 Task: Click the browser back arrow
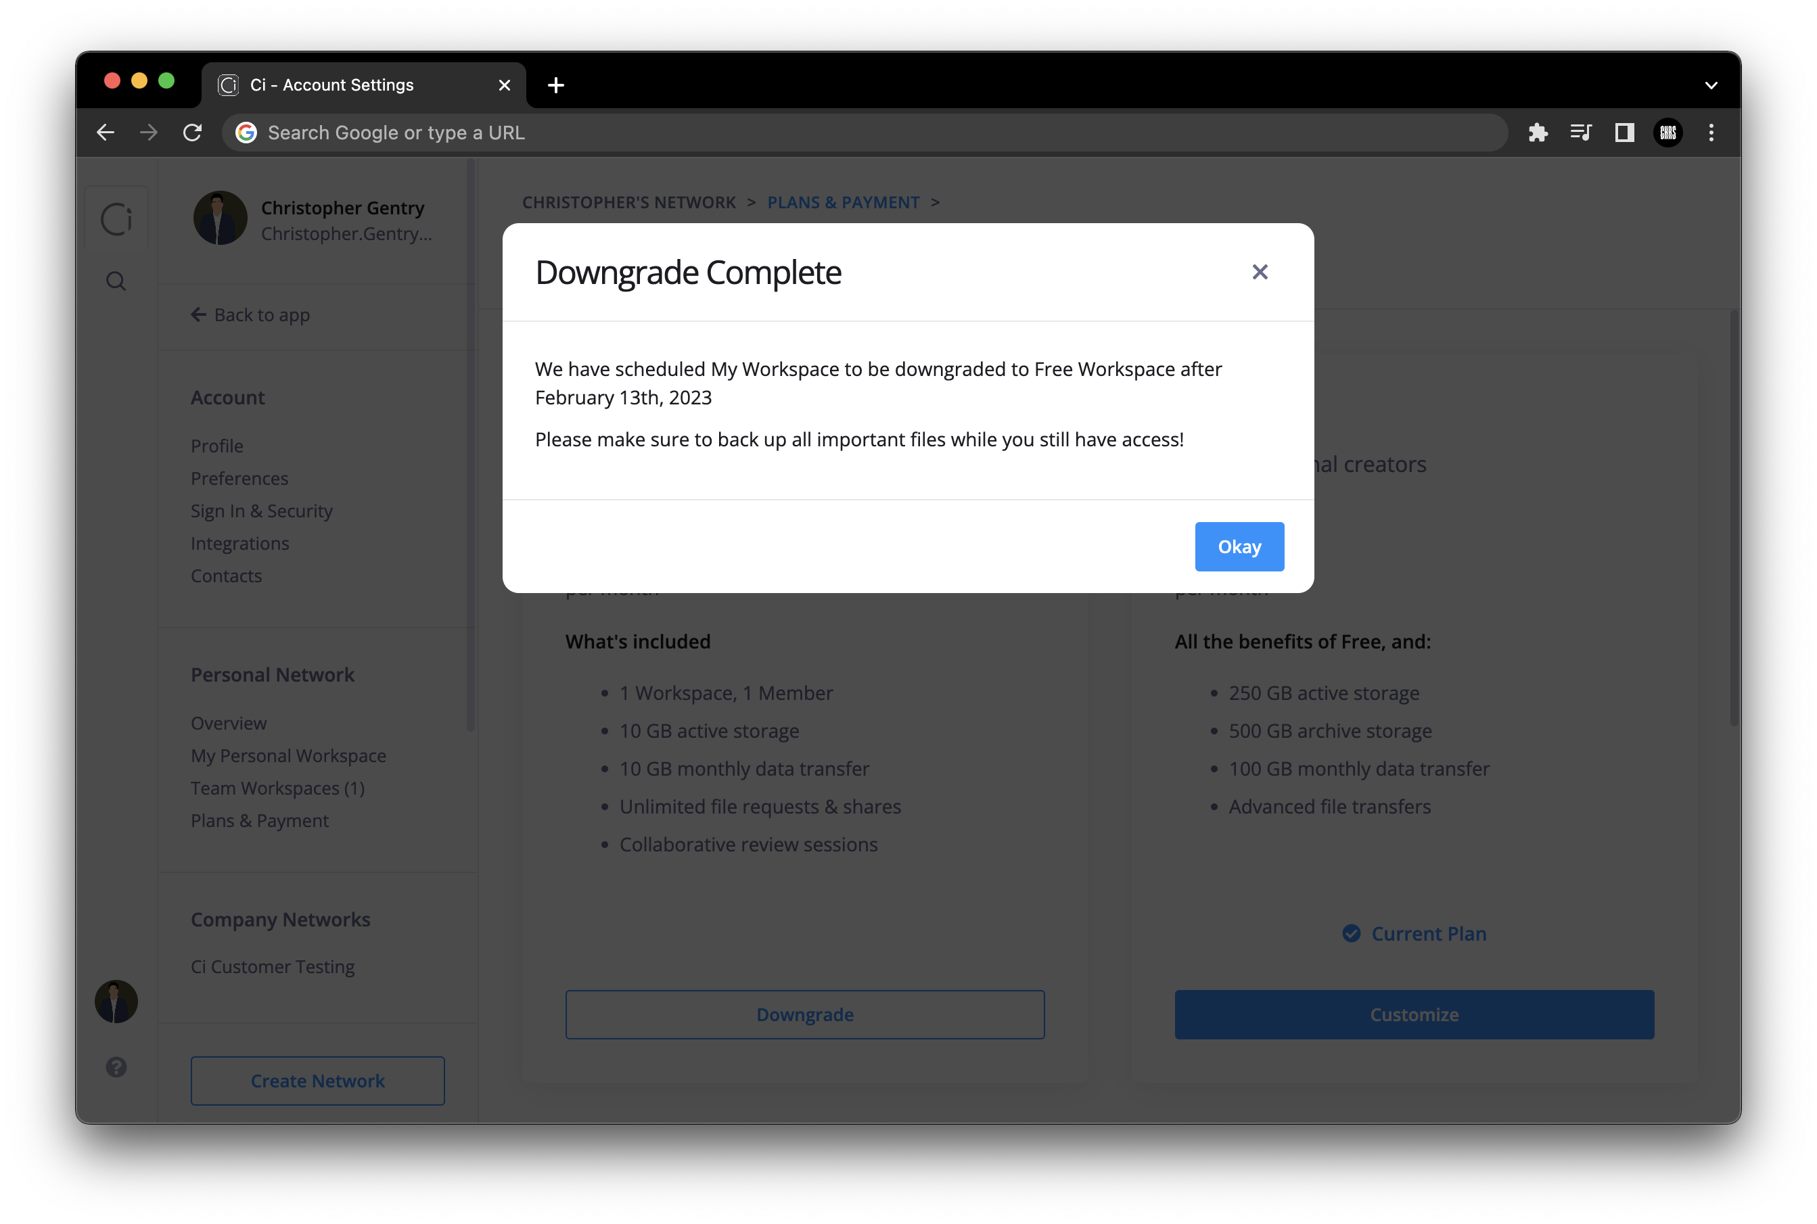click(x=106, y=133)
